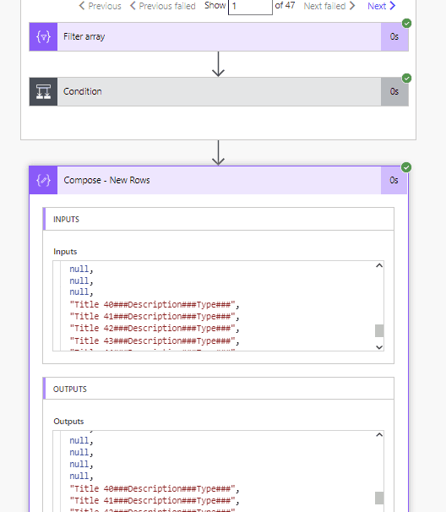Click the Inputs label text
The height and width of the screenshot is (512, 446).
(65, 252)
